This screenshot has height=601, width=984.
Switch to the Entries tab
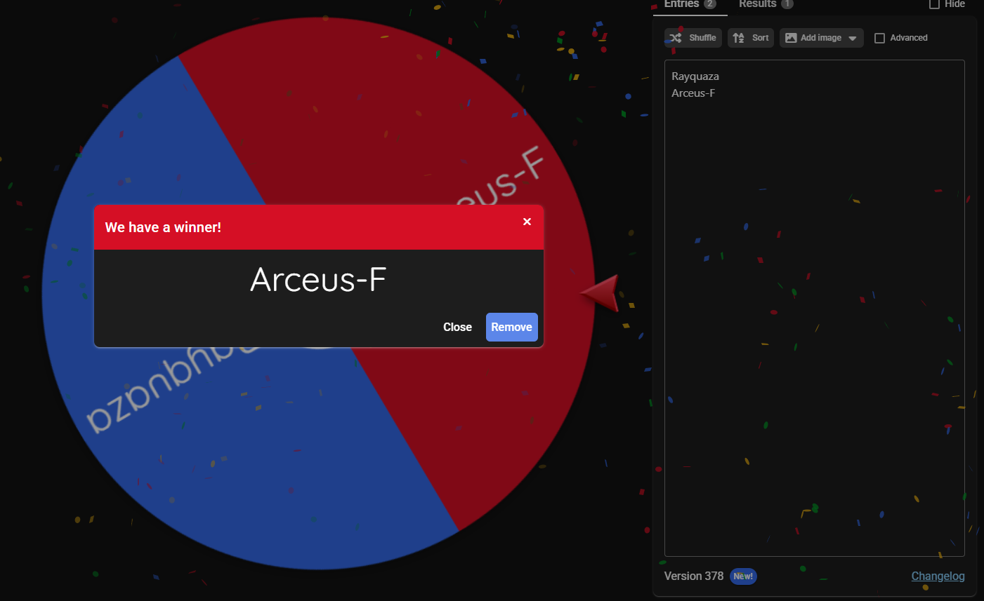click(x=690, y=4)
